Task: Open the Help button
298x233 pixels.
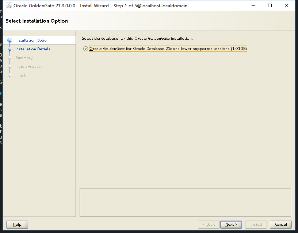Action: [x=17, y=225]
